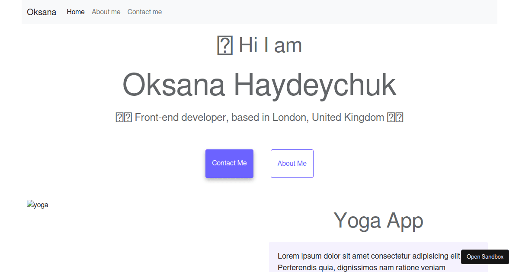519x272 pixels.
Task: Click the outlined About Me button
Action: pyautogui.click(x=292, y=163)
